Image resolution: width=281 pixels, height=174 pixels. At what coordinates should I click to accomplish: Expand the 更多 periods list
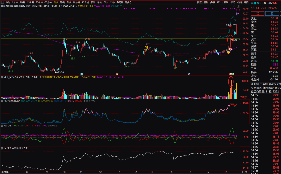pyautogui.click(x=128, y=2)
